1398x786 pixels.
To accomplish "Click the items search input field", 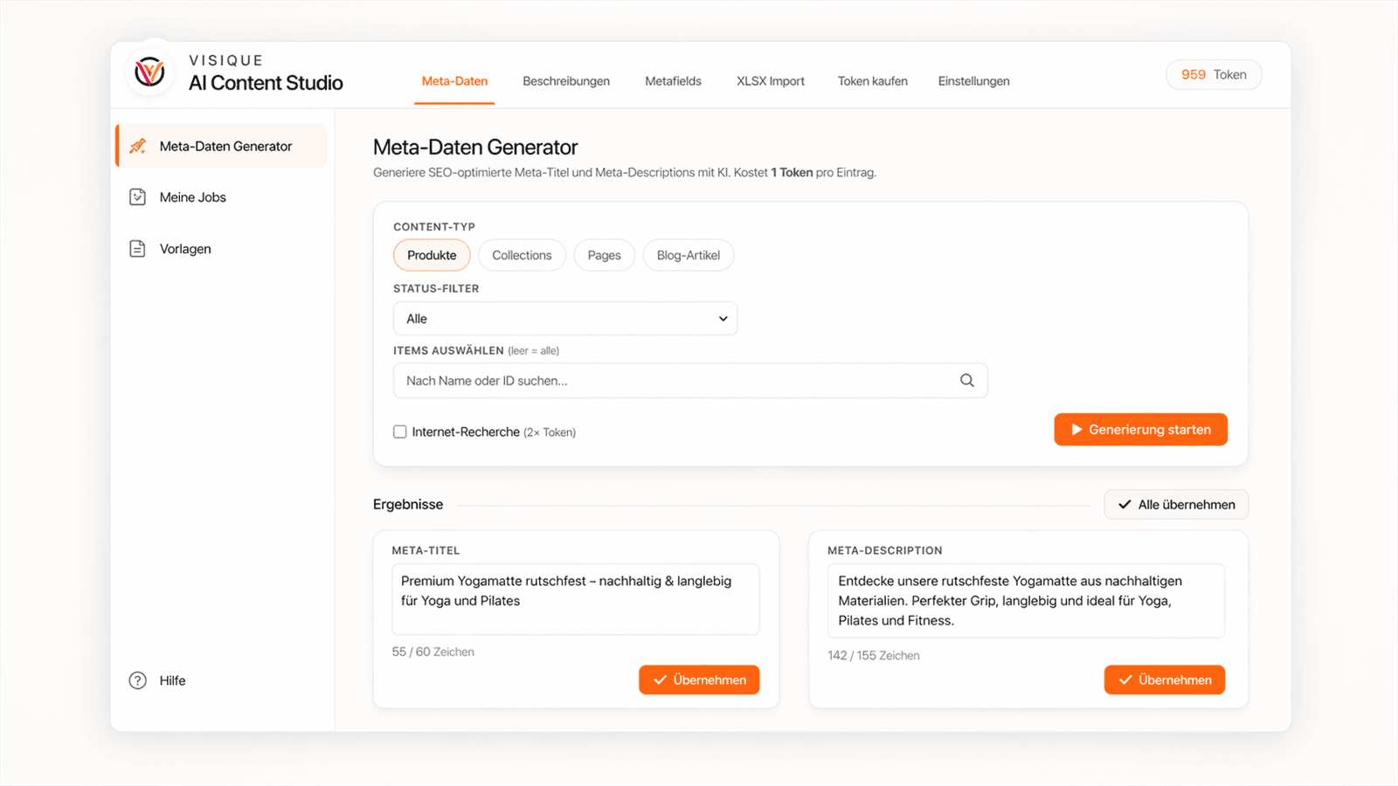I will 690,381.
